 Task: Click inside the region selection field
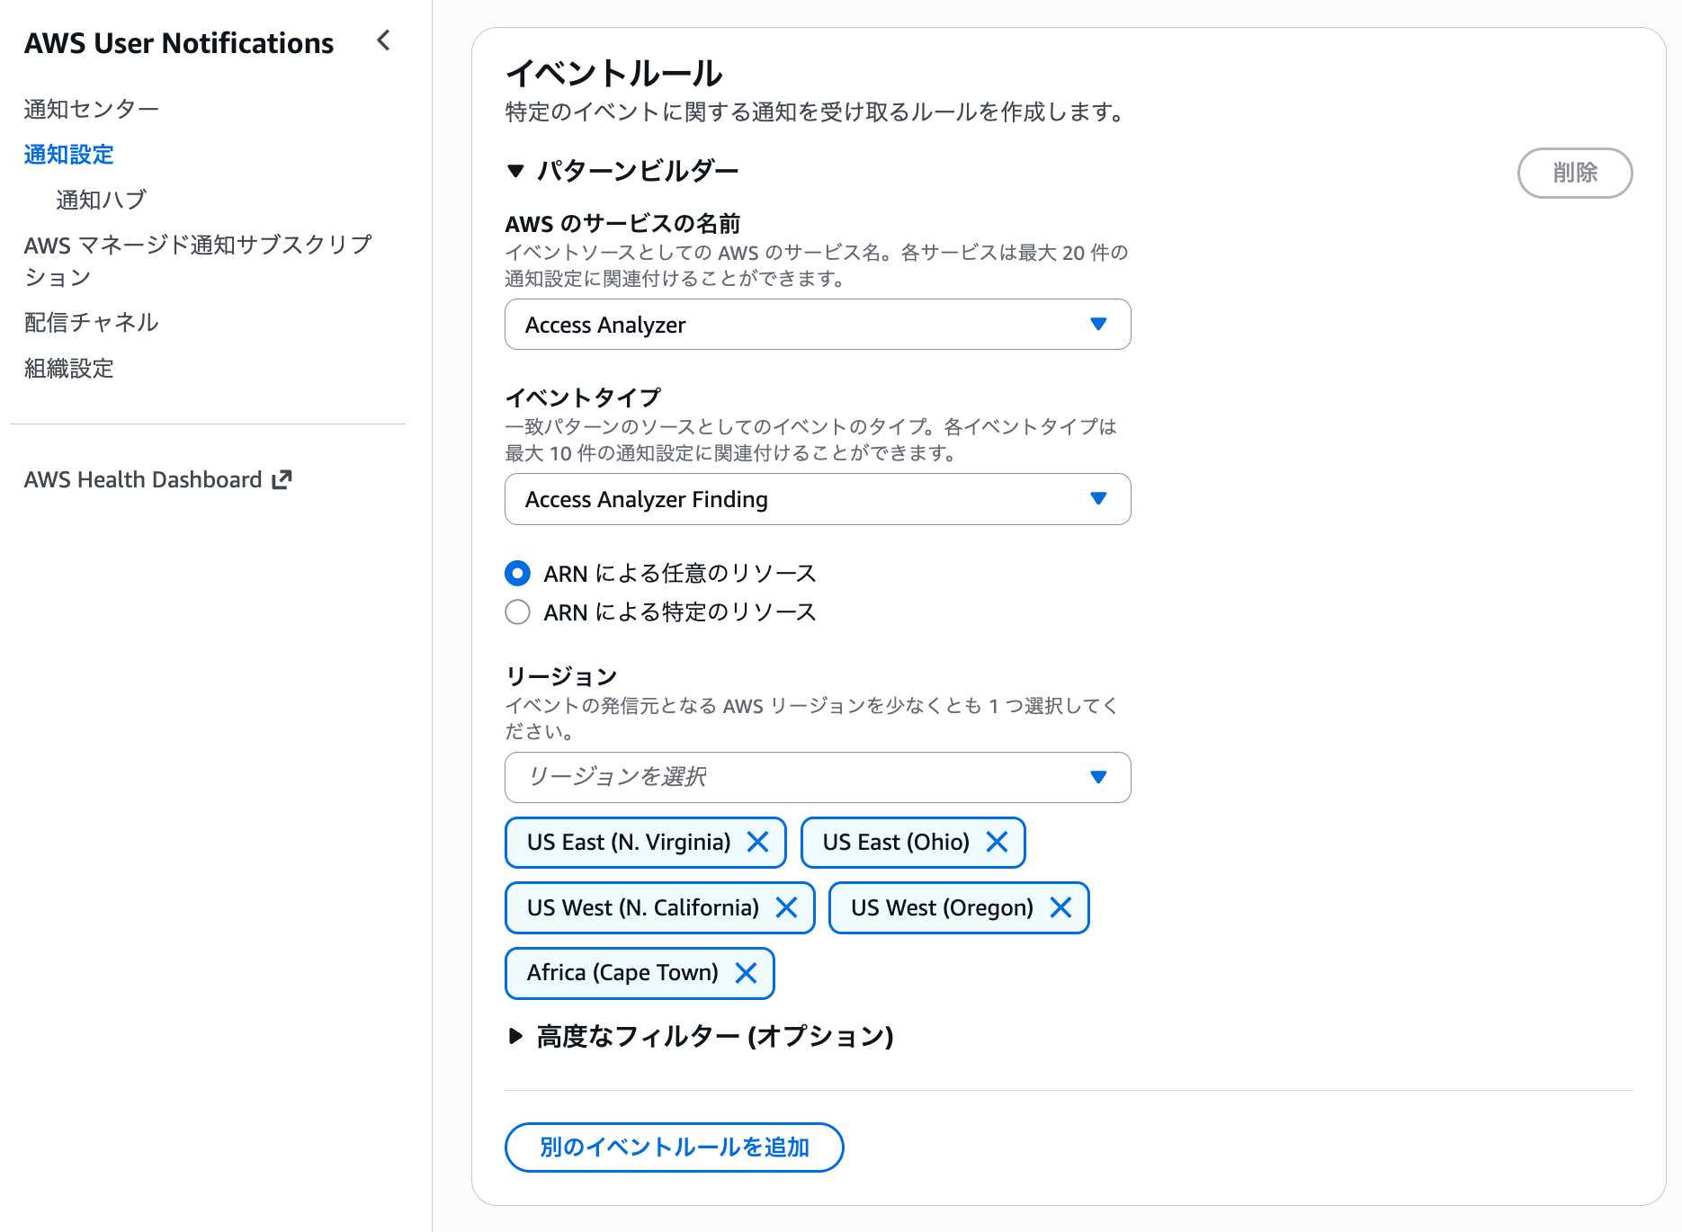[x=765, y=777]
